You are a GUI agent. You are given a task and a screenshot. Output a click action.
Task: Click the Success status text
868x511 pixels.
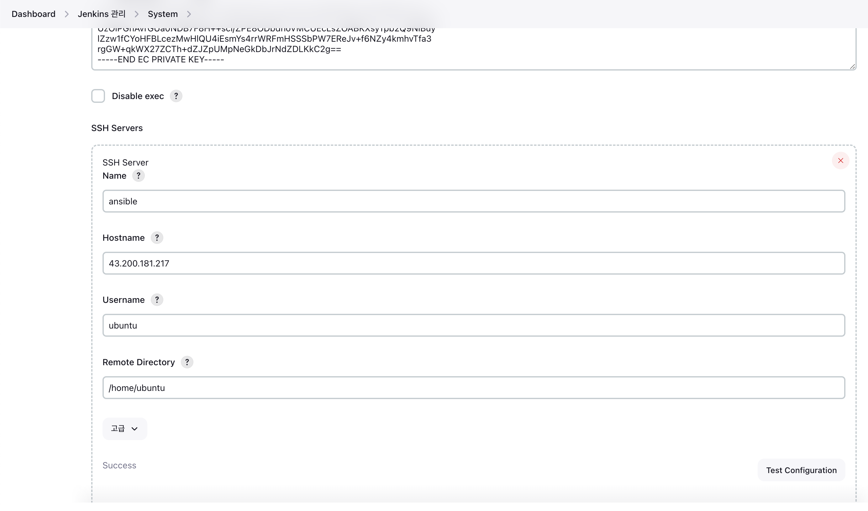click(x=119, y=466)
